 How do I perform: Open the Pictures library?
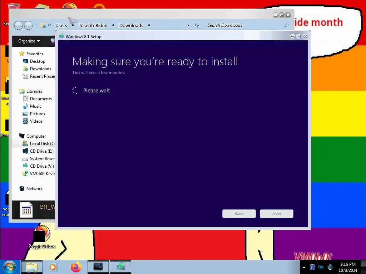(37, 114)
